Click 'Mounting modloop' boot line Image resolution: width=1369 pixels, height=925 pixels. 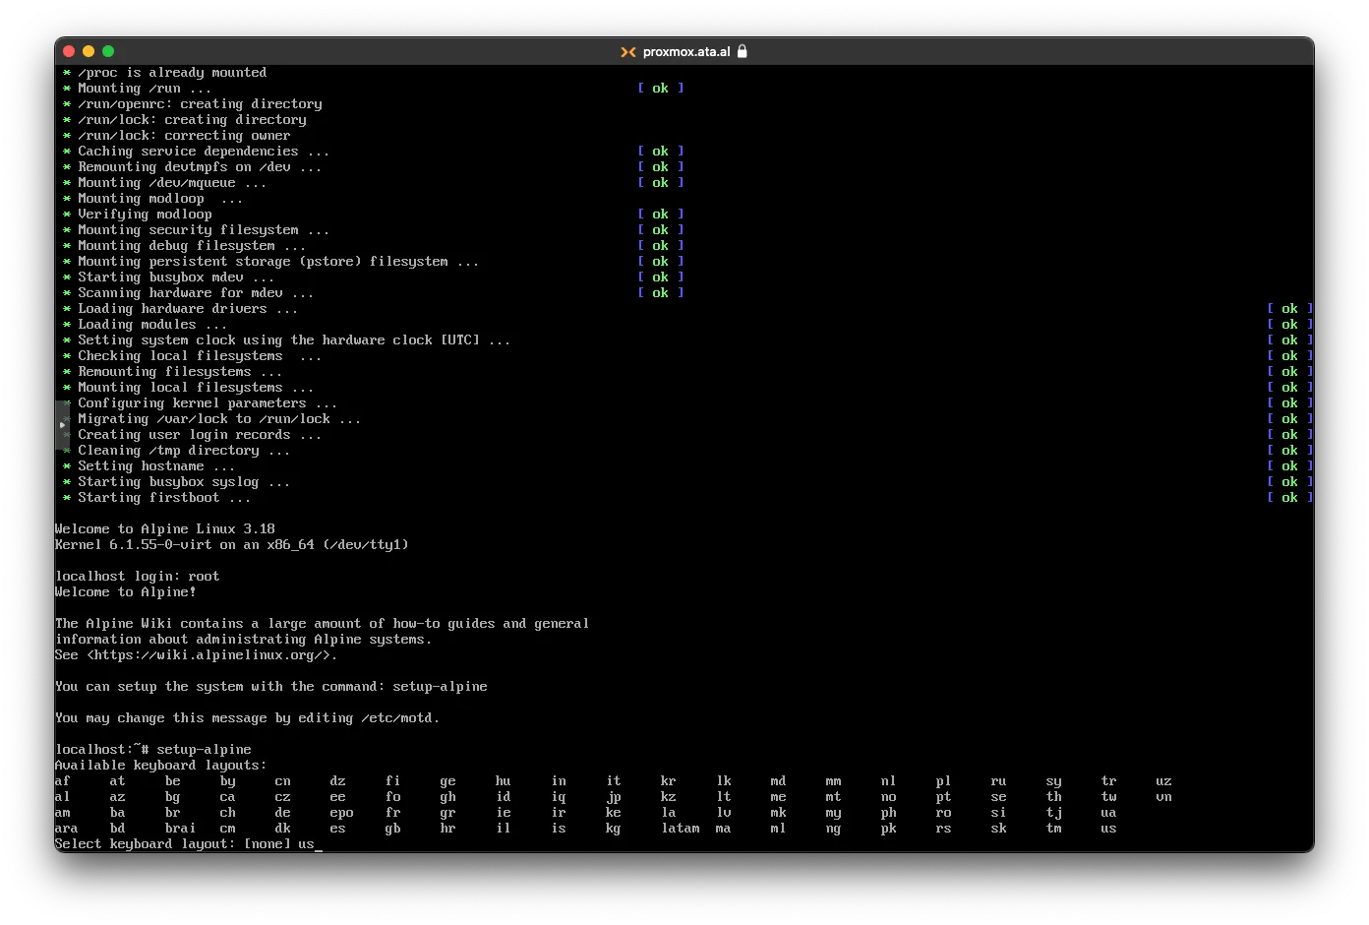pos(153,199)
